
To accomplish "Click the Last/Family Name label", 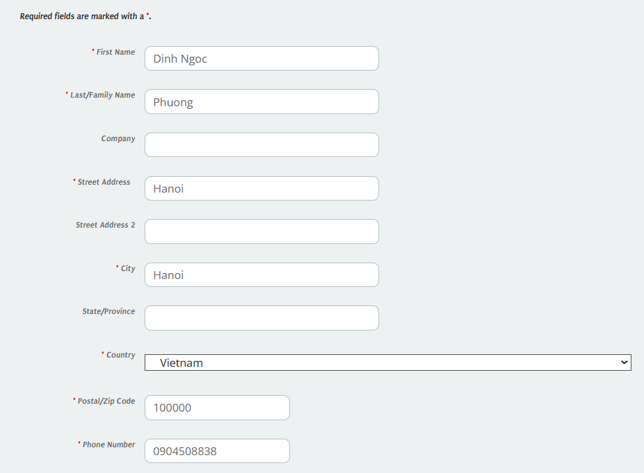I will click(x=102, y=95).
